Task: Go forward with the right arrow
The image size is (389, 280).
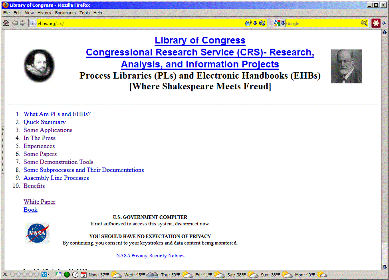Action: click(x=23, y=23)
